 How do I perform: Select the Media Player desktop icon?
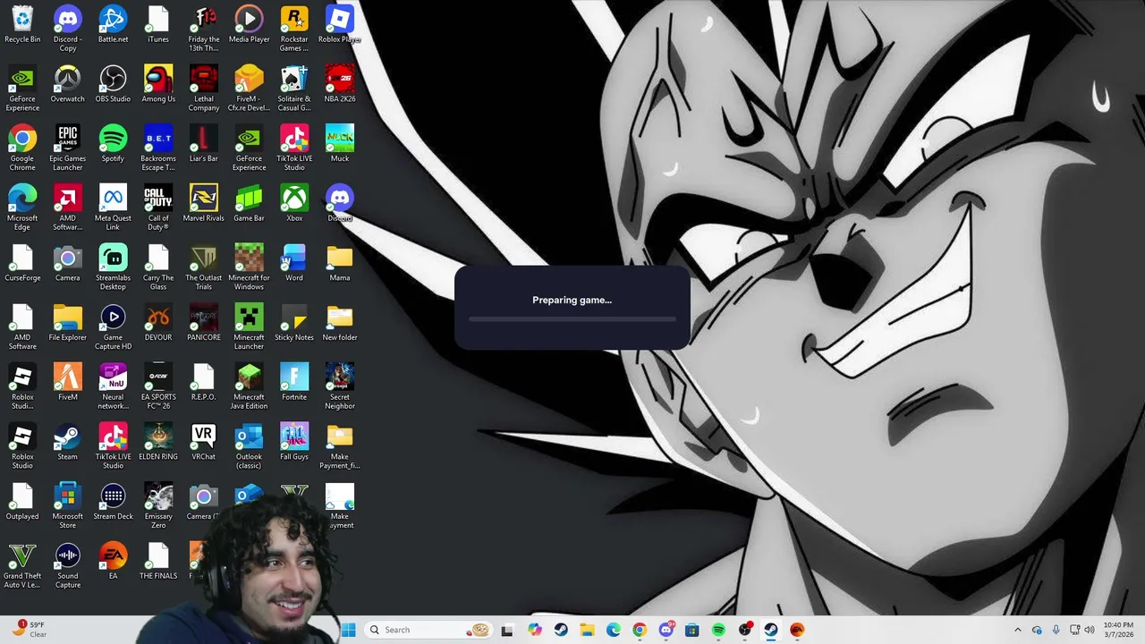[x=249, y=25]
